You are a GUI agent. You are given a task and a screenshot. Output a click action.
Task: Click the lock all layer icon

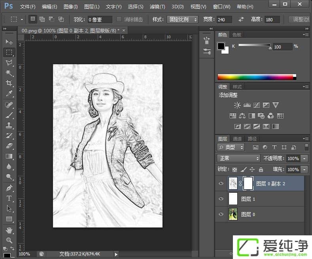(261, 170)
